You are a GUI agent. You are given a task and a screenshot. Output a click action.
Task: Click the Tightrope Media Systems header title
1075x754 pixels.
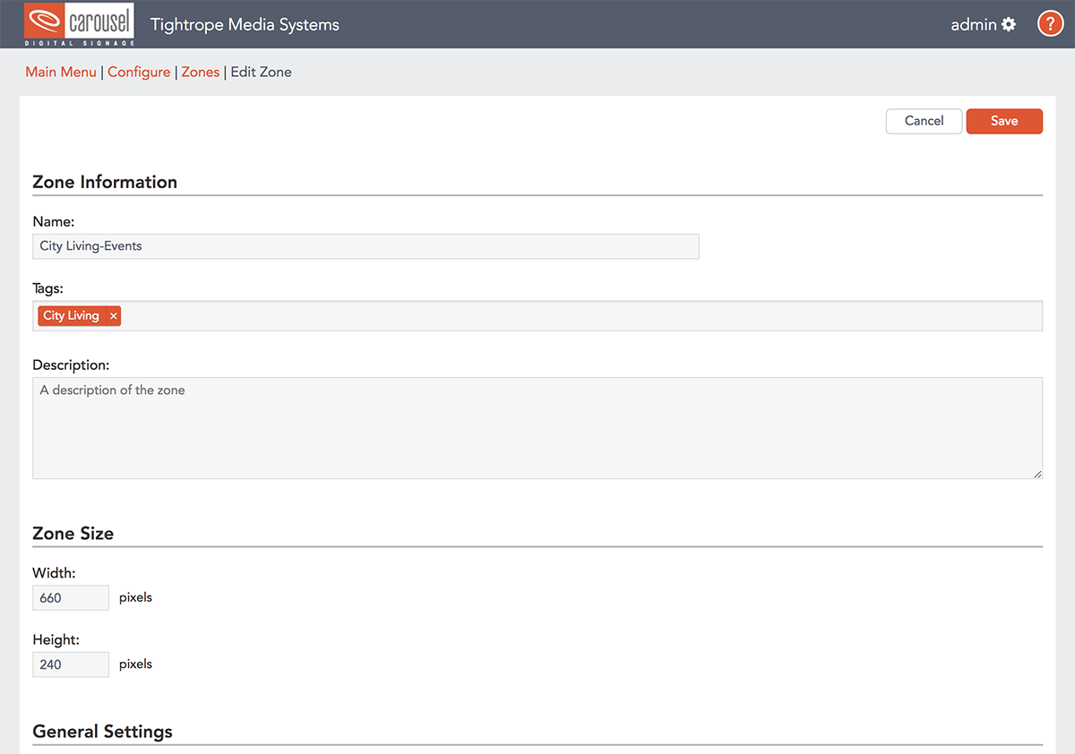[245, 25]
